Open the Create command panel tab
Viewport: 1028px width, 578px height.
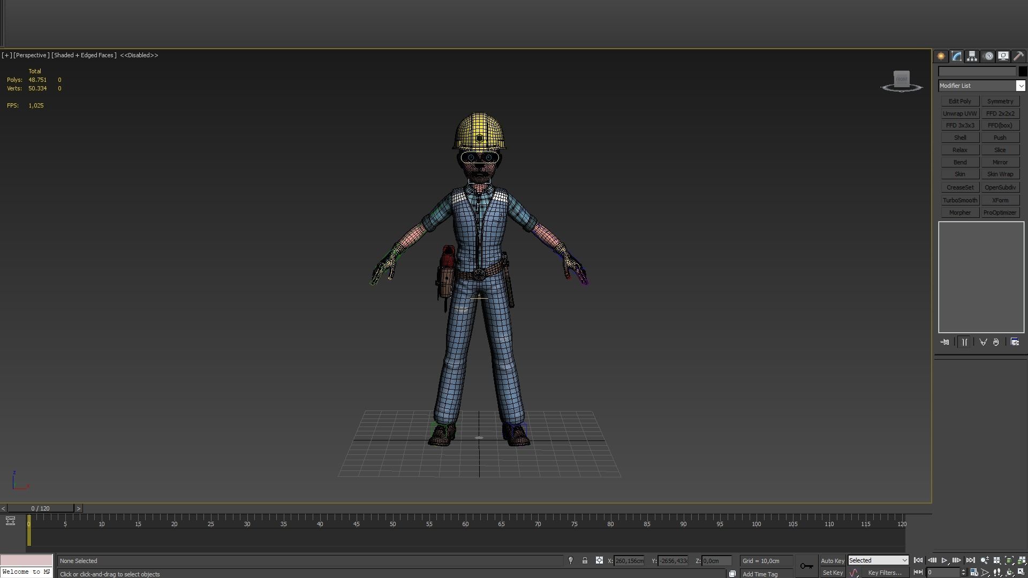pos(941,56)
